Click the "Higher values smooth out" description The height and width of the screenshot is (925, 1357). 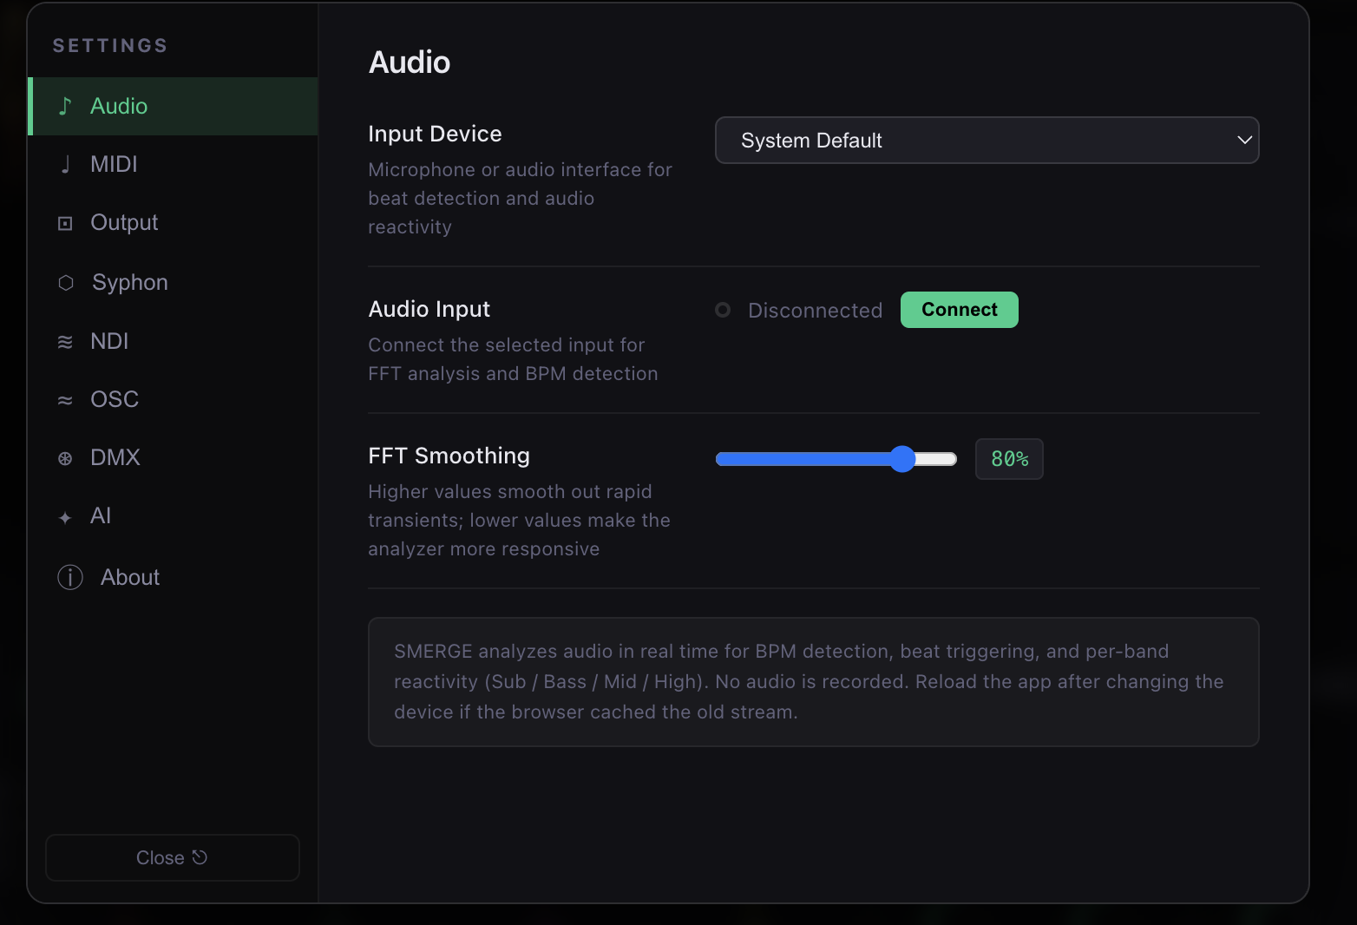[x=519, y=520]
